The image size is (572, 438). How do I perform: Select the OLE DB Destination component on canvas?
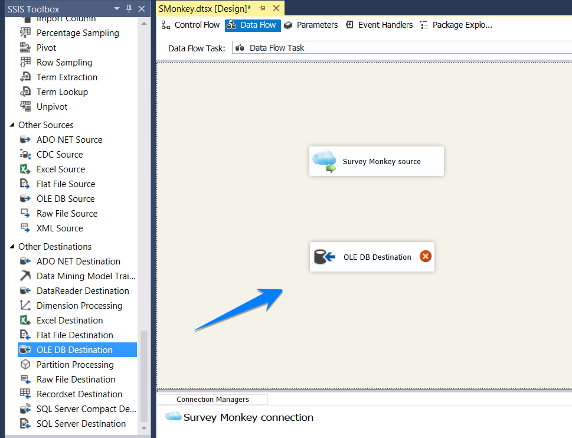coord(372,257)
